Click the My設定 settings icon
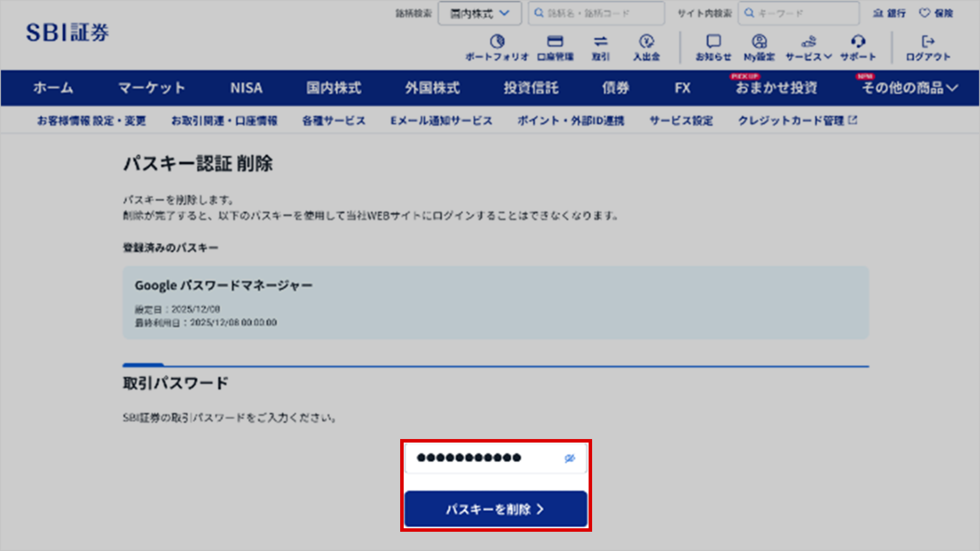The height and width of the screenshot is (551, 980). coord(759,47)
